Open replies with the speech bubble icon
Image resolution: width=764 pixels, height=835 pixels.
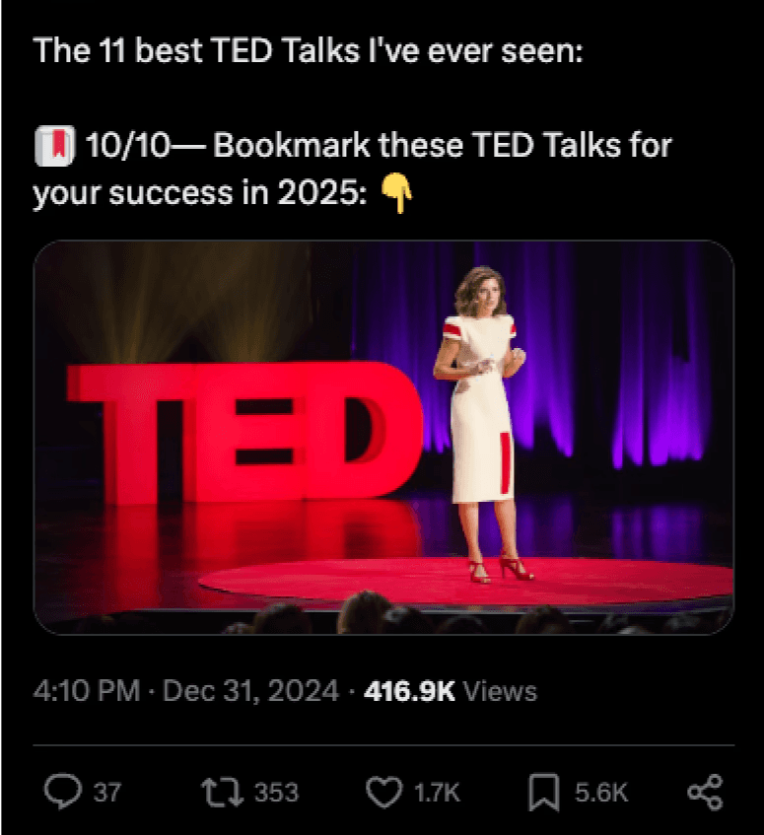[x=63, y=792]
